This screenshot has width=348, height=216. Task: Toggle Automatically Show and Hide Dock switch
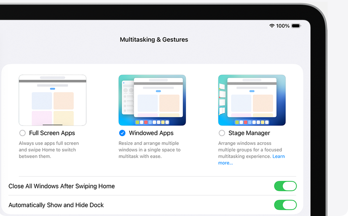click(x=285, y=205)
